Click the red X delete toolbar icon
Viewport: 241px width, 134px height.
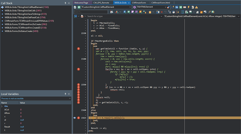pos(162,12)
